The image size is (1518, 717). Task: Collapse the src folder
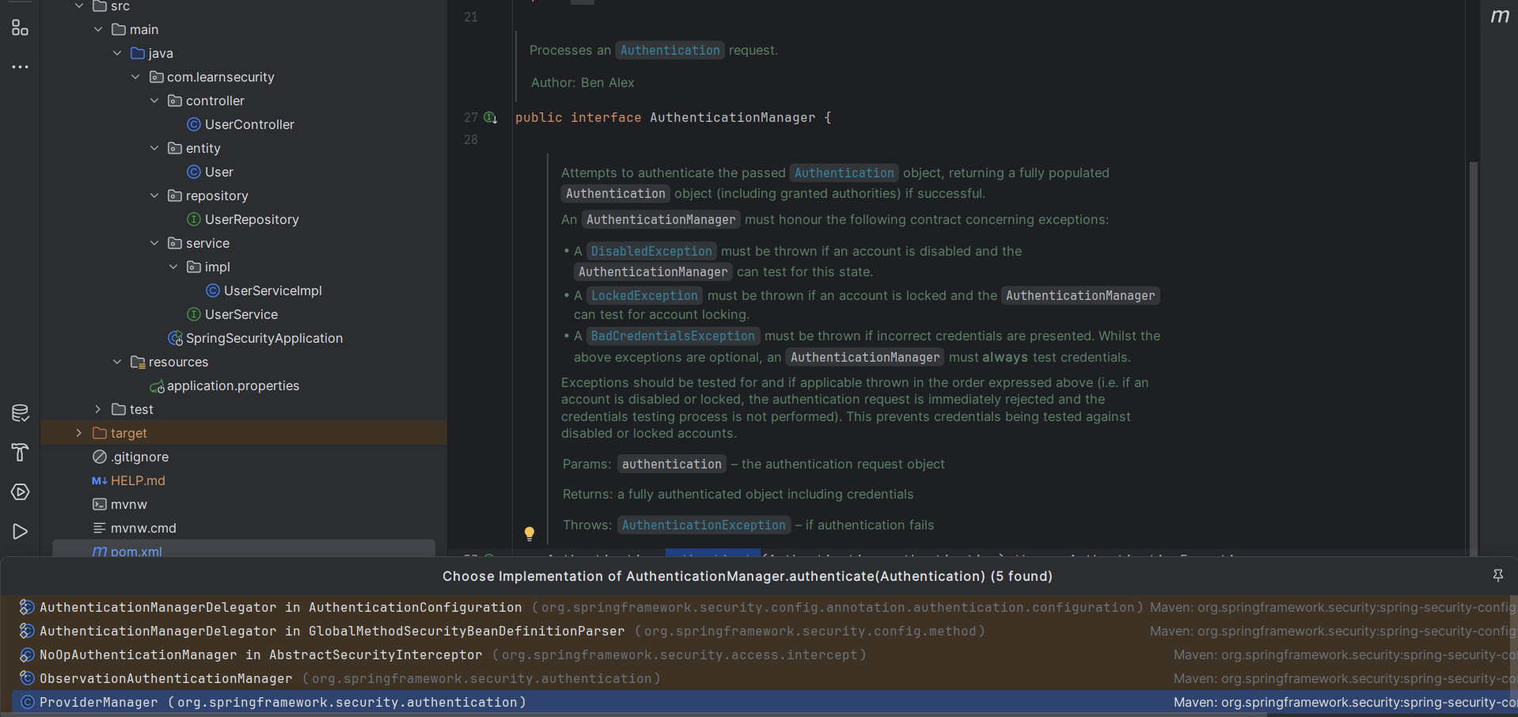point(78,6)
